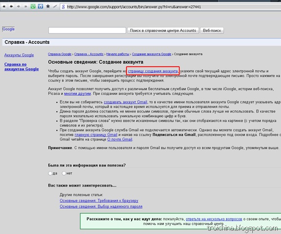Reload the page with the green refresh icon

(33, 6)
